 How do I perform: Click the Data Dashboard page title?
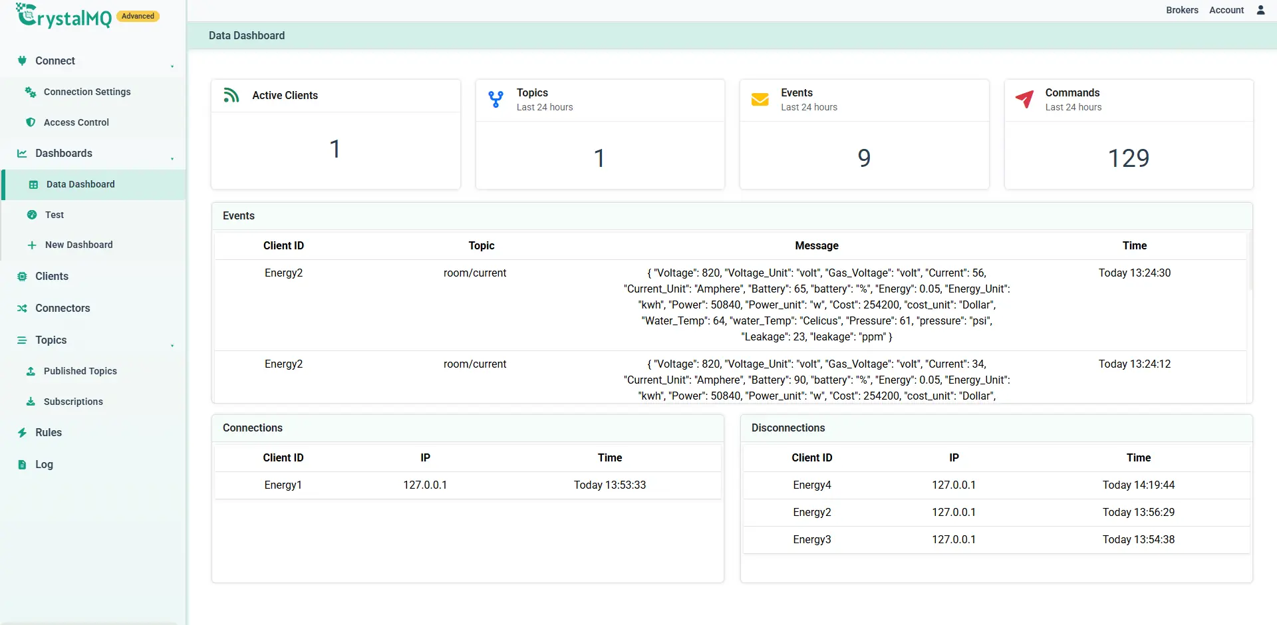tap(247, 35)
